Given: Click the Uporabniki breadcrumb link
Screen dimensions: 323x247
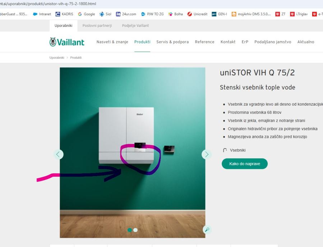Looking at the screenshot, I should (x=57, y=58).
